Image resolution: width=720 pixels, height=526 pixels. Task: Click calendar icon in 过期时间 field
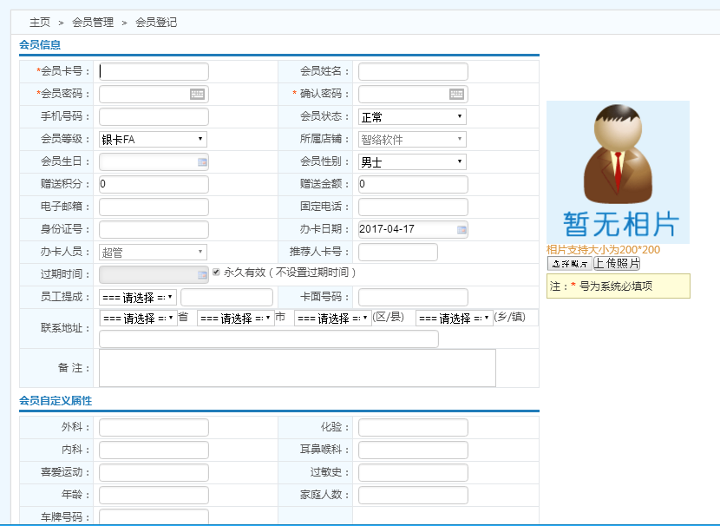click(202, 275)
